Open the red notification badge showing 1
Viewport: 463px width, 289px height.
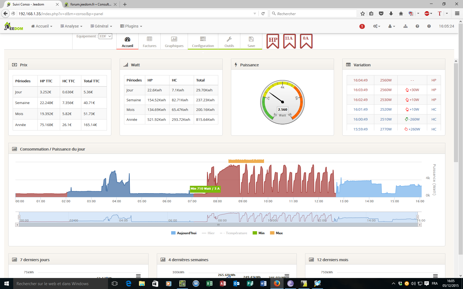pos(362,26)
